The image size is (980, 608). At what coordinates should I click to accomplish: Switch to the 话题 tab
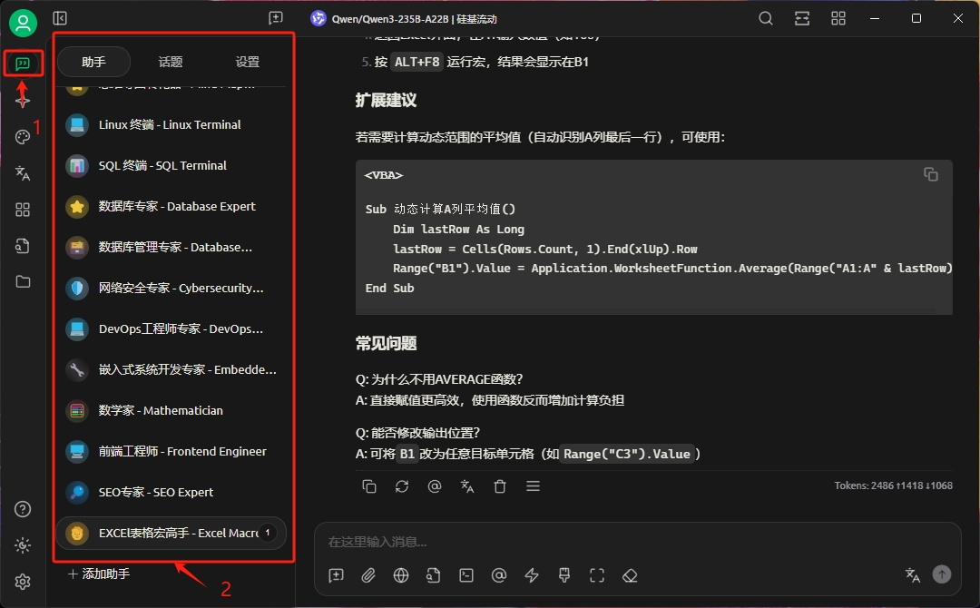coord(171,62)
